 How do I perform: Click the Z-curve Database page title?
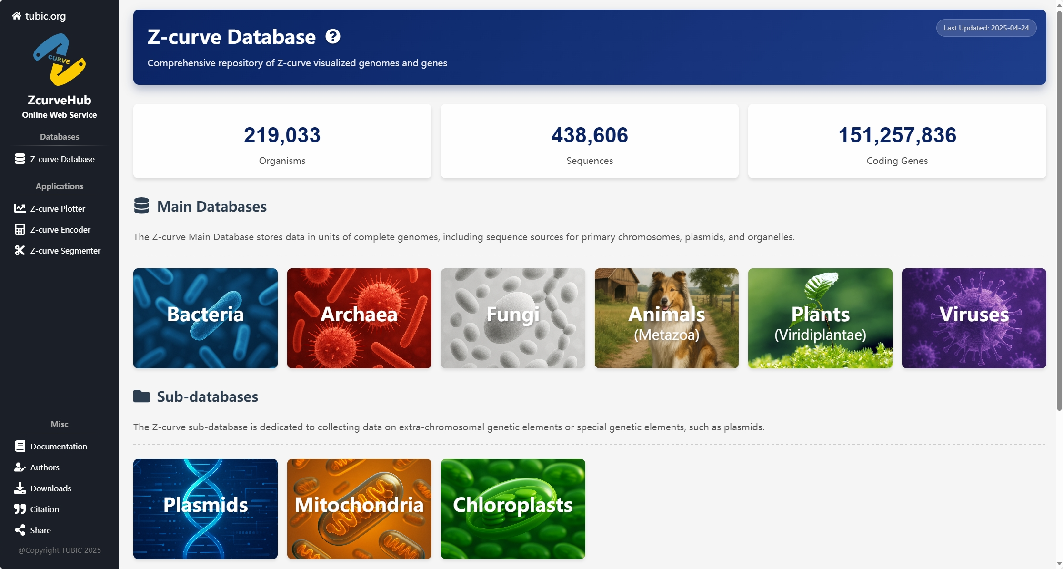231,37
